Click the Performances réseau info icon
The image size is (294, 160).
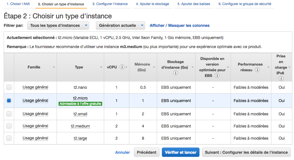tap(257, 70)
